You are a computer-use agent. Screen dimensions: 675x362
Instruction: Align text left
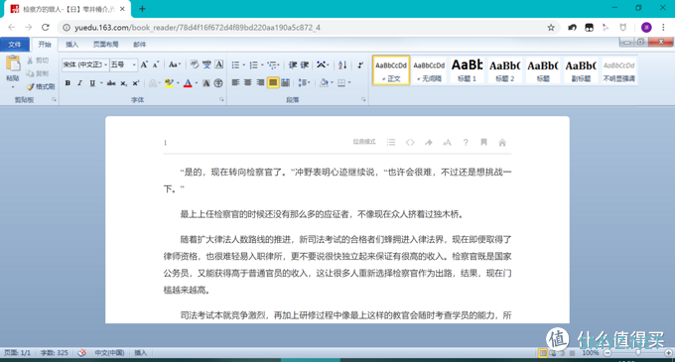pos(235,82)
